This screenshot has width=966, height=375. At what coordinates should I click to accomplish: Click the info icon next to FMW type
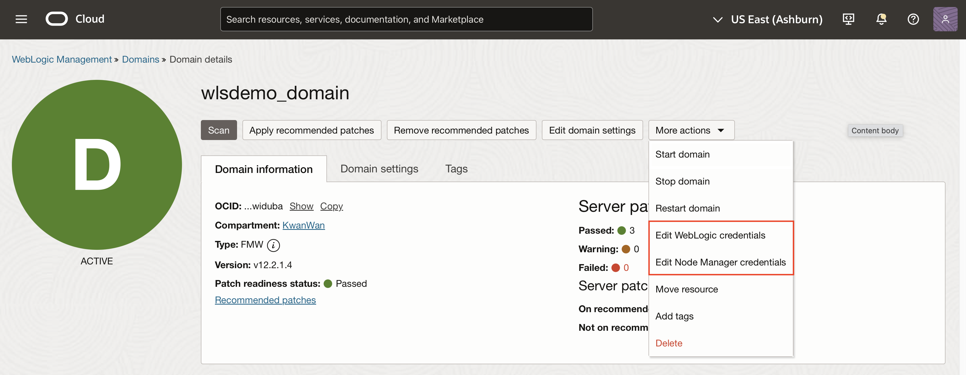coord(273,246)
